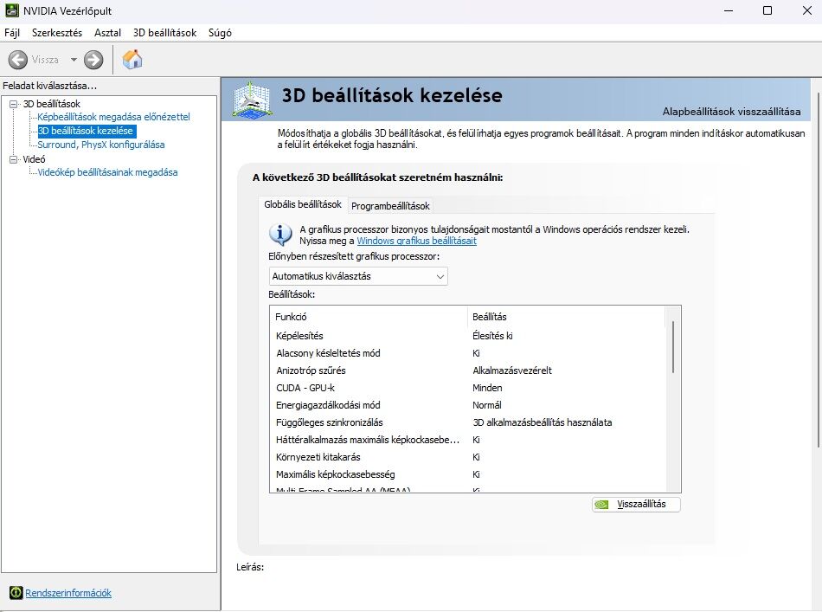
Task: Select the Alacsony késleltetés mód row
Action: 467,353
